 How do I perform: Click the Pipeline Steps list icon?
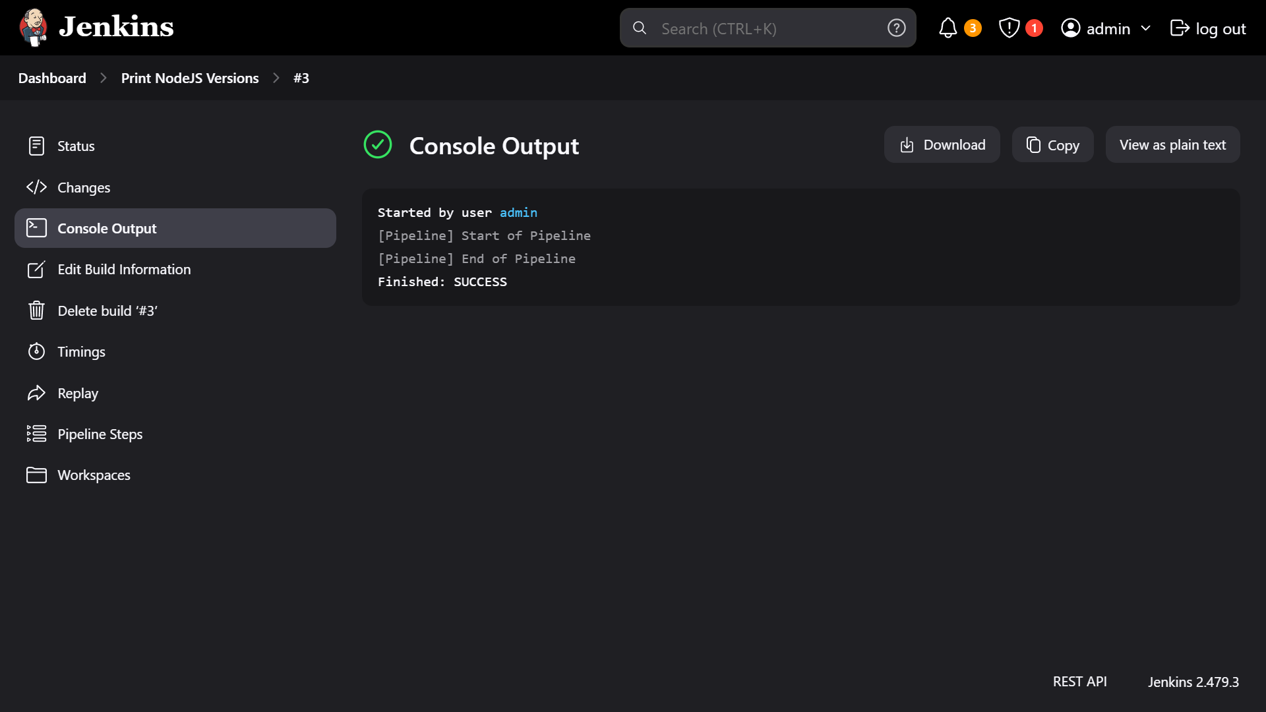tap(36, 434)
